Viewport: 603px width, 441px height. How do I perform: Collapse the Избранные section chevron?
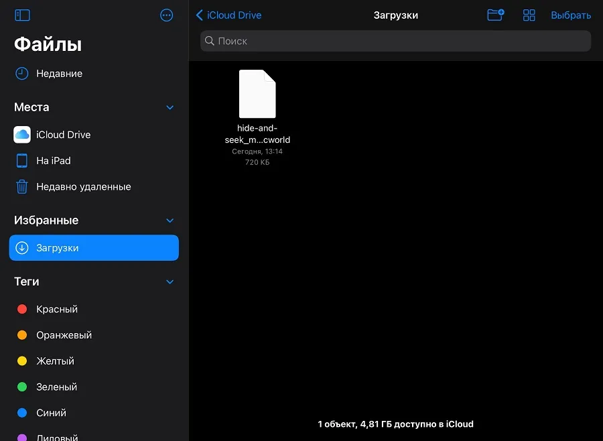pyautogui.click(x=170, y=220)
